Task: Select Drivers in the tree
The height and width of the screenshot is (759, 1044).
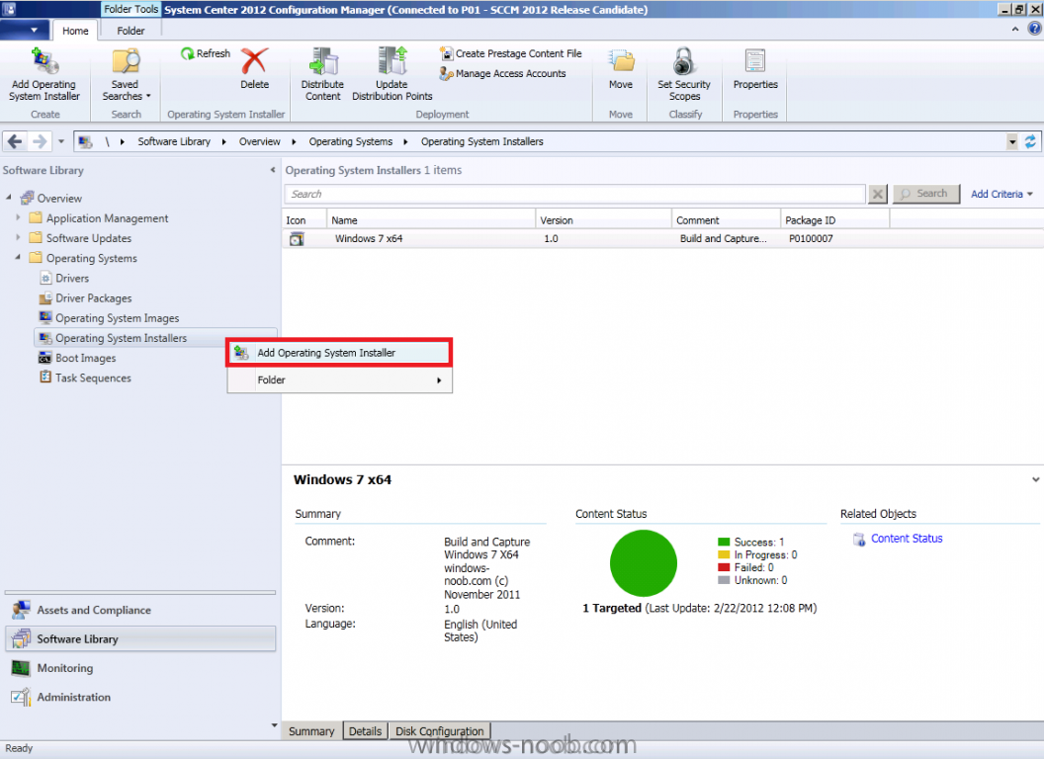Action: 64,278
